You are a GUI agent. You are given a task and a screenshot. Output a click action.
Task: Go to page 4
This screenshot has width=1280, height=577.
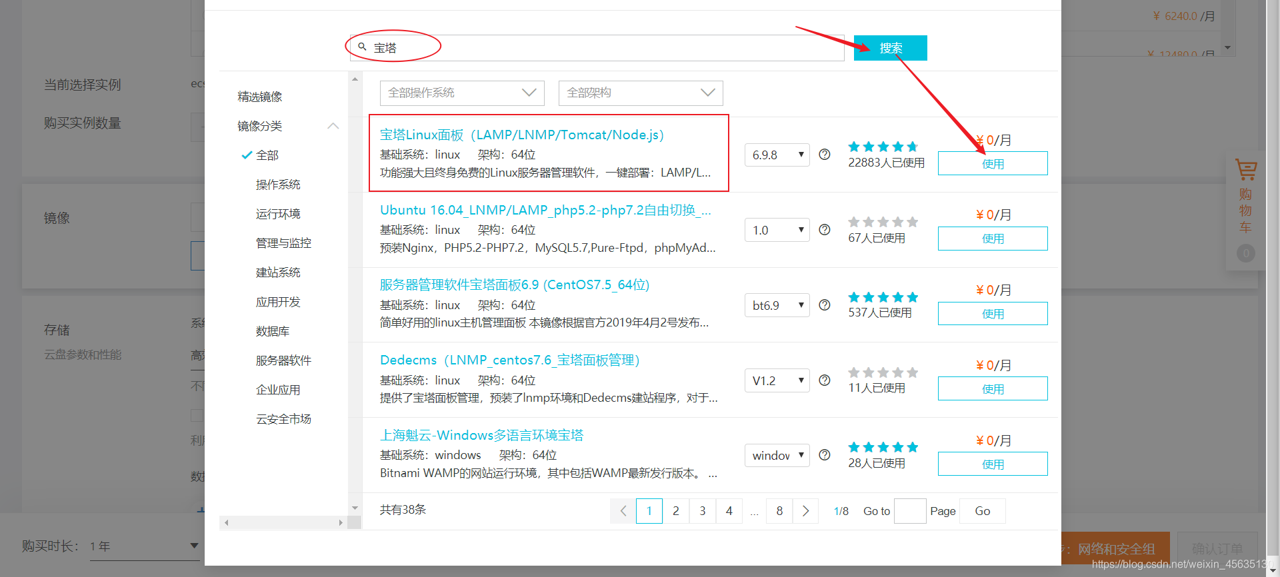pos(729,511)
